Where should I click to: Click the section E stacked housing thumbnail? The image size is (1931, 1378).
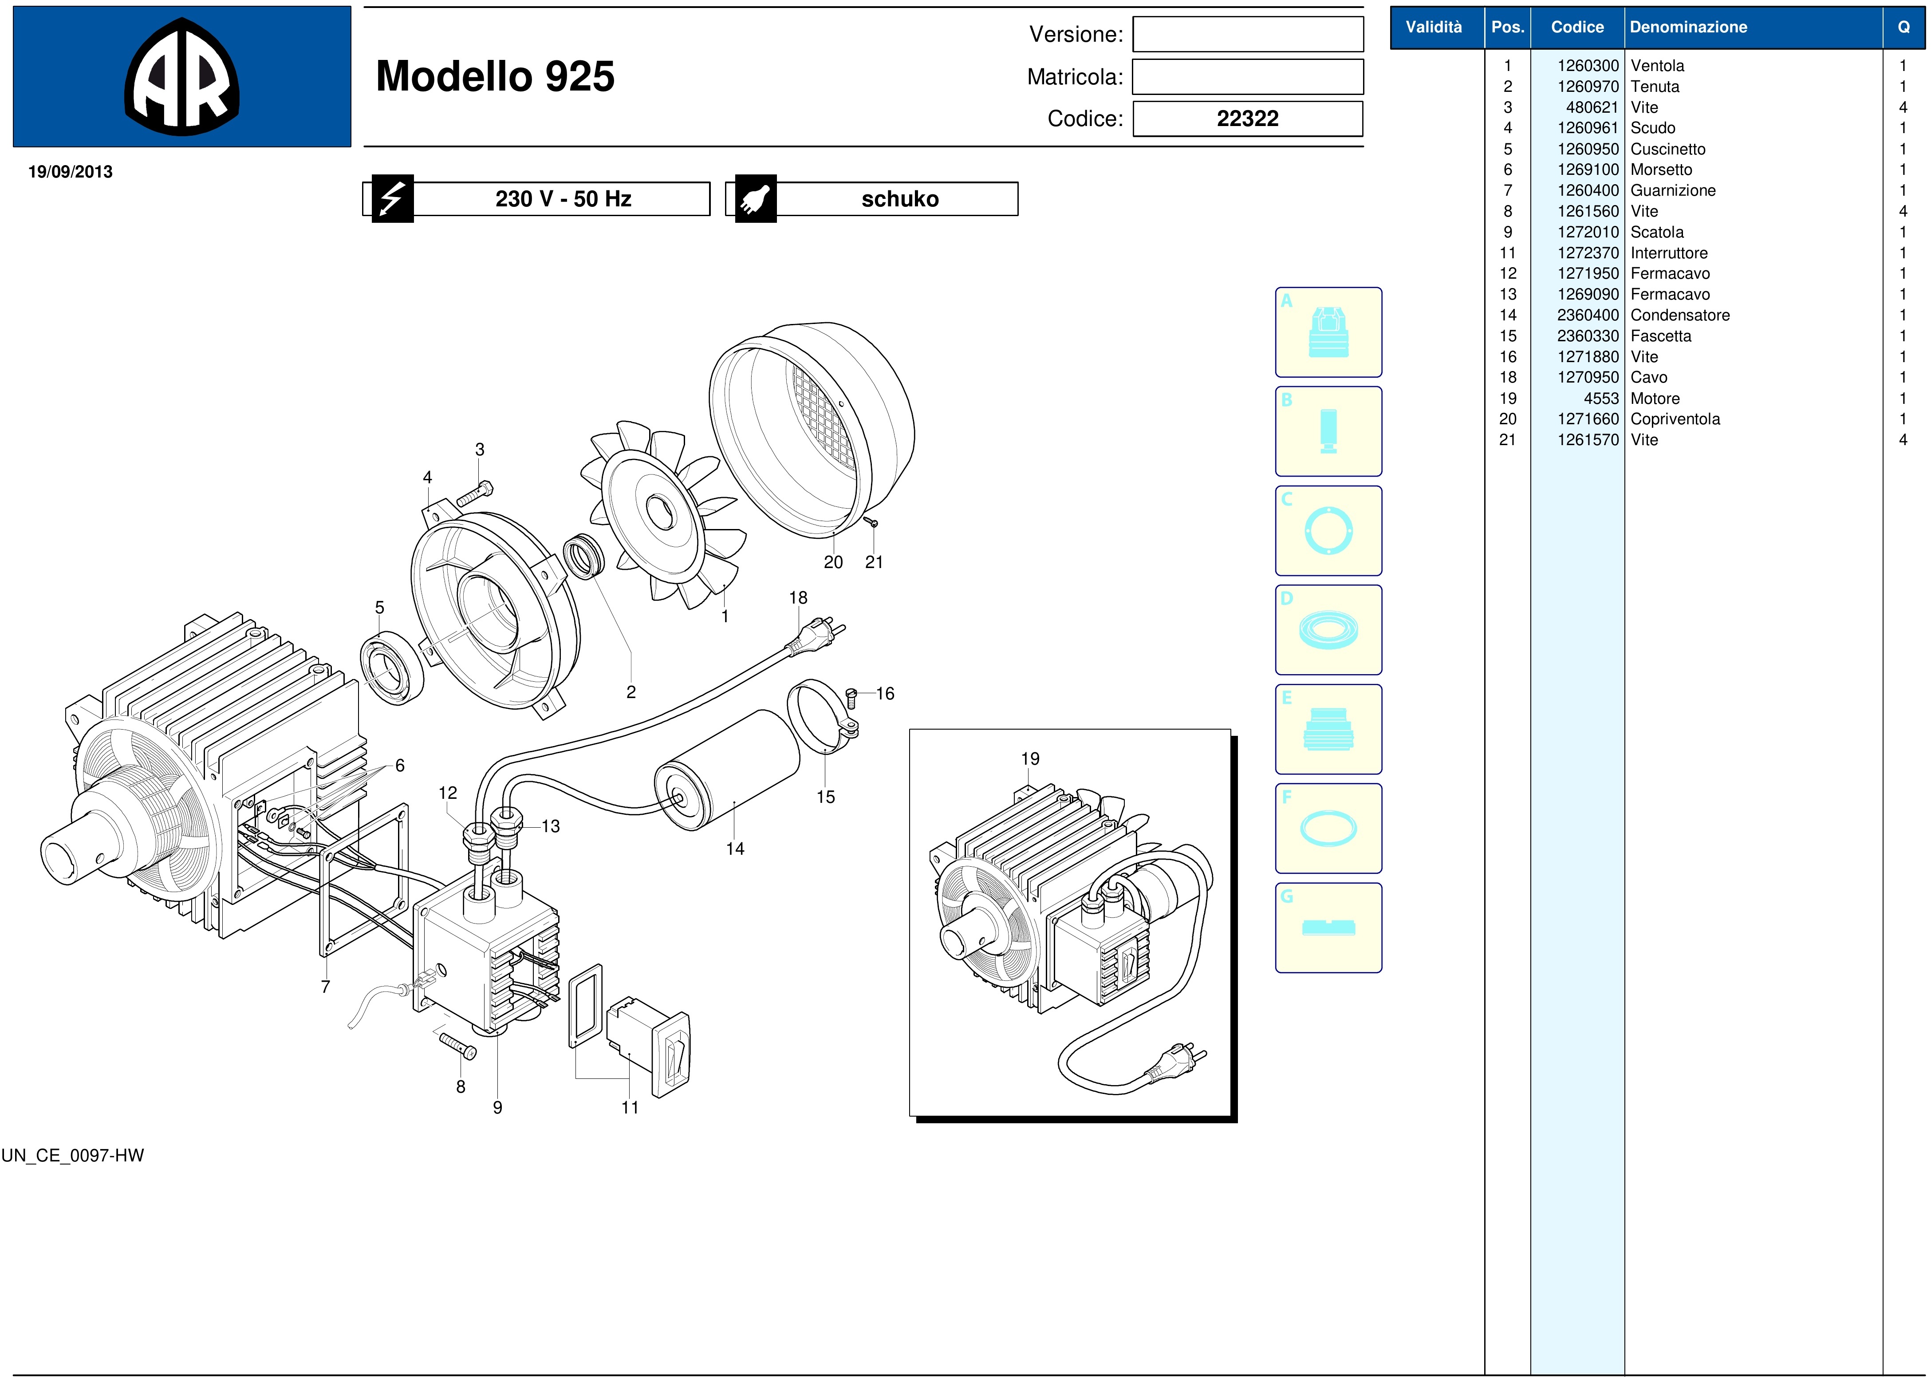click(x=1328, y=730)
